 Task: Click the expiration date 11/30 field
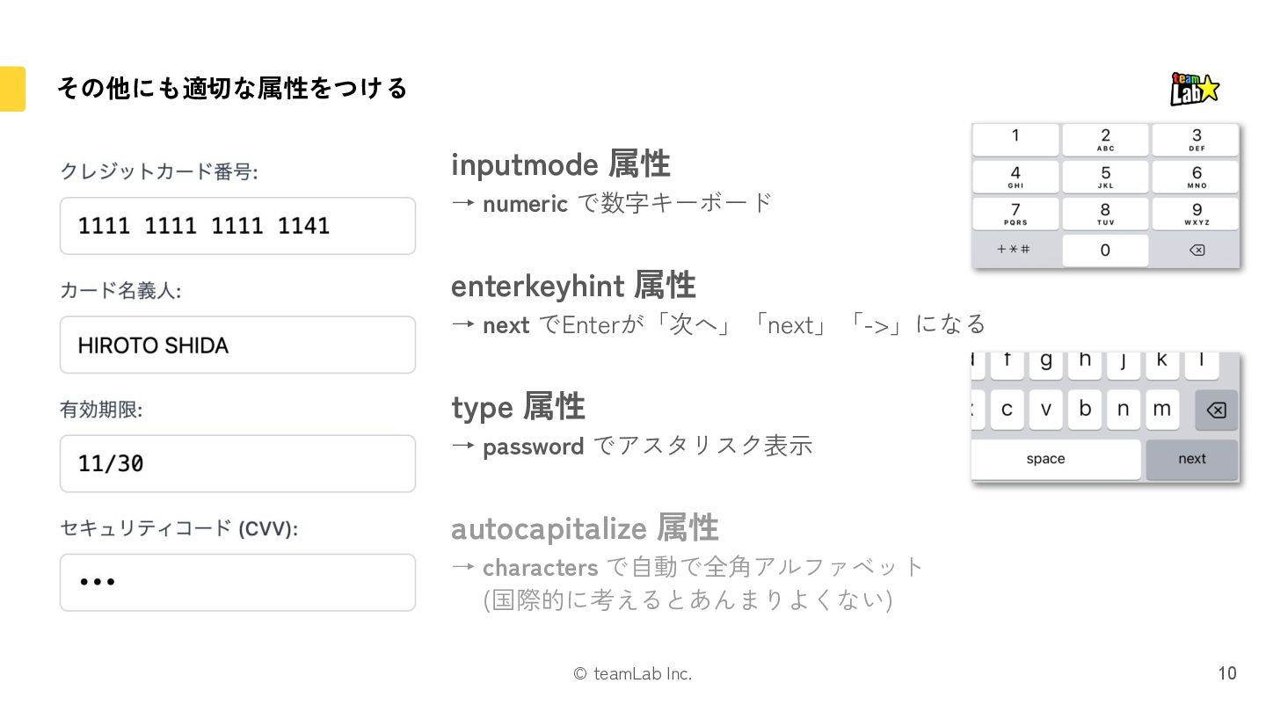click(237, 463)
